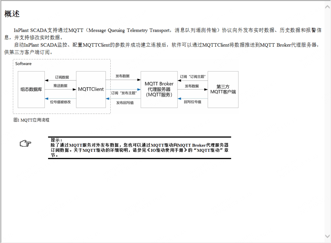Click the 订阅 "发布主题" label
Screen dimensions: 331x243
pos(124,93)
